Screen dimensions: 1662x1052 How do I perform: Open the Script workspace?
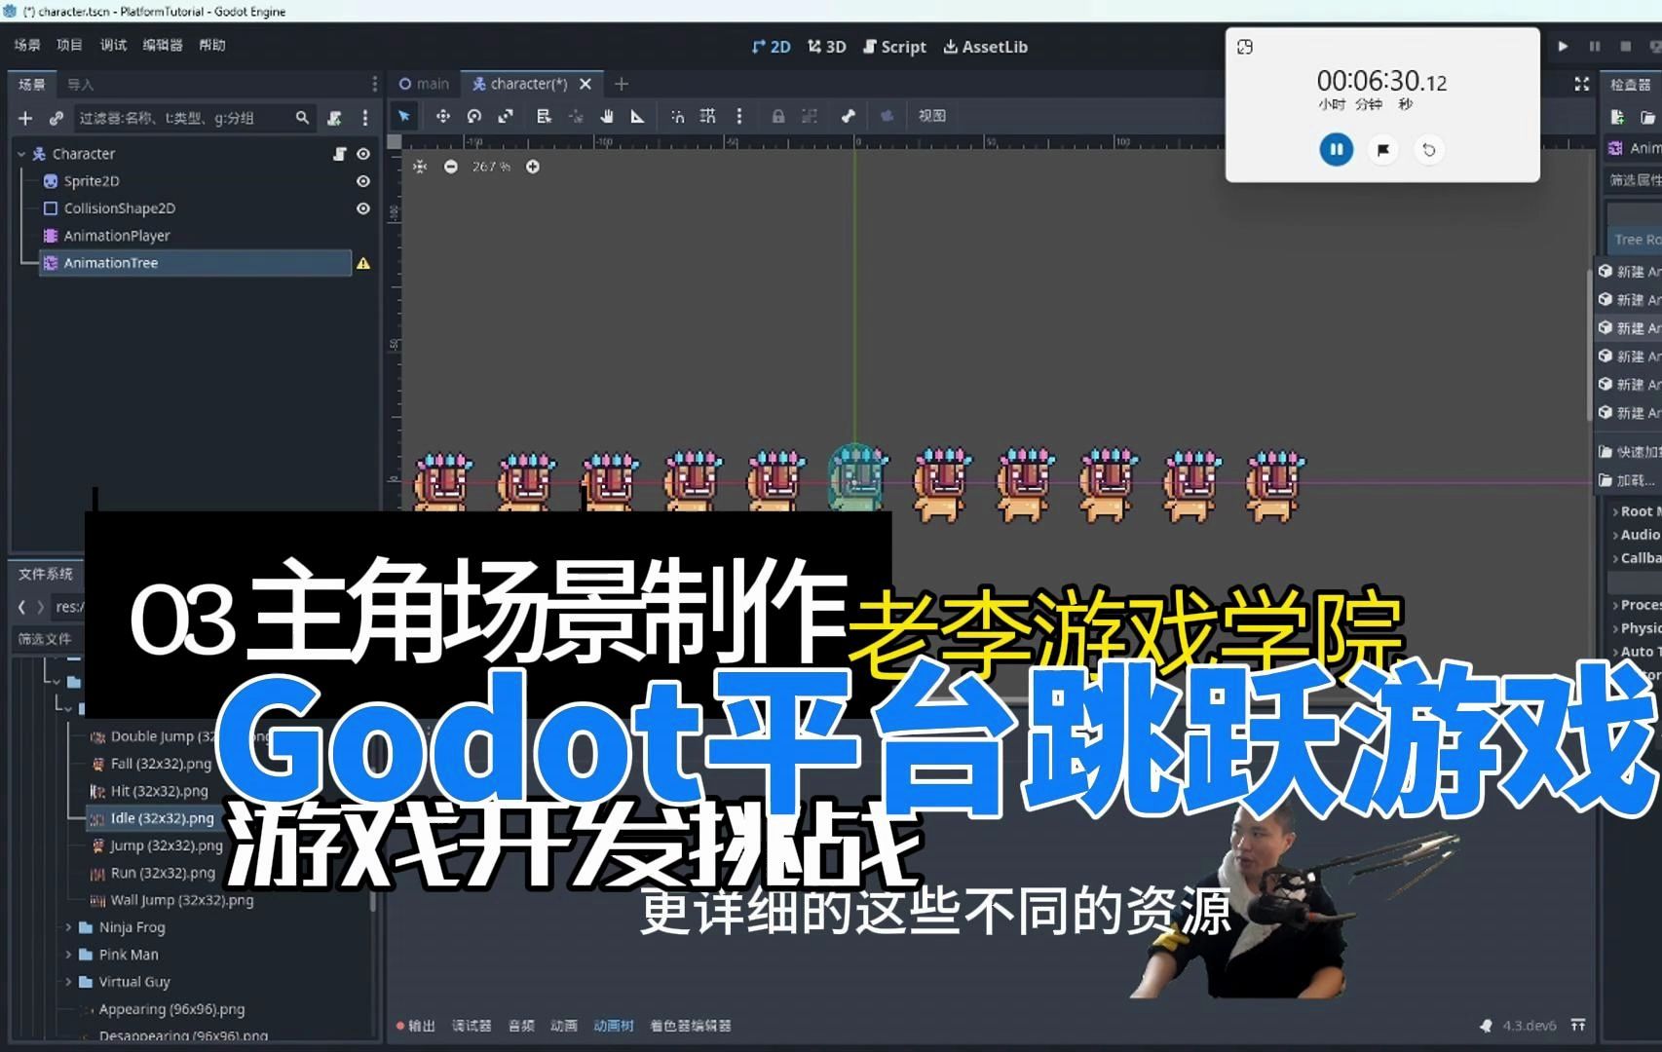point(894,47)
